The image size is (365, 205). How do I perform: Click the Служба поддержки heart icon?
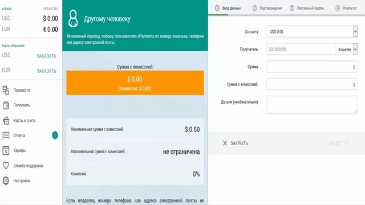(x=6, y=166)
